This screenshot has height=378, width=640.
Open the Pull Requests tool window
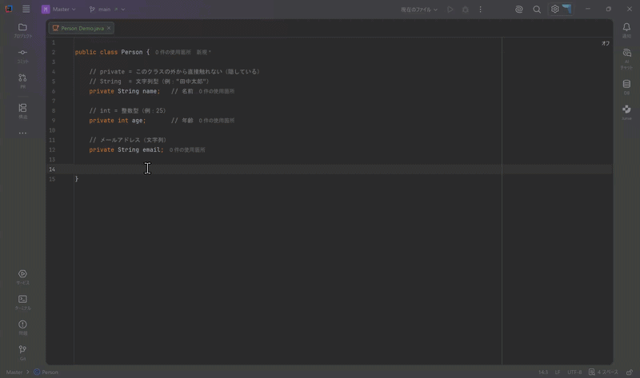pyautogui.click(x=23, y=82)
